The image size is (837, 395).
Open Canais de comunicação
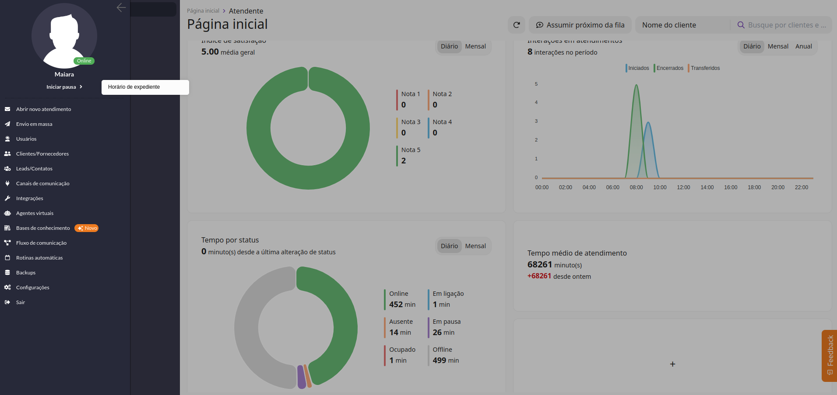pyautogui.click(x=43, y=184)
